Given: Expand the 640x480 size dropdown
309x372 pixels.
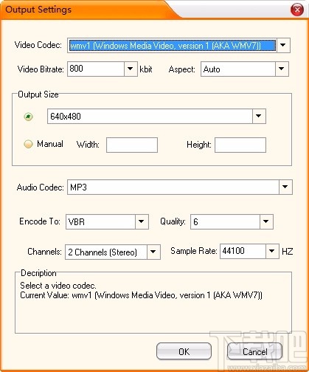Looking at the screenshot, I should pyautogui.click(x=259, y=116).
